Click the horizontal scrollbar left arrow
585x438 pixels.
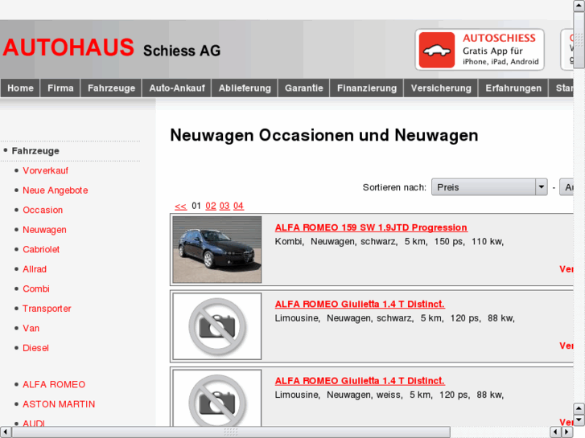(x=5, y=432)
